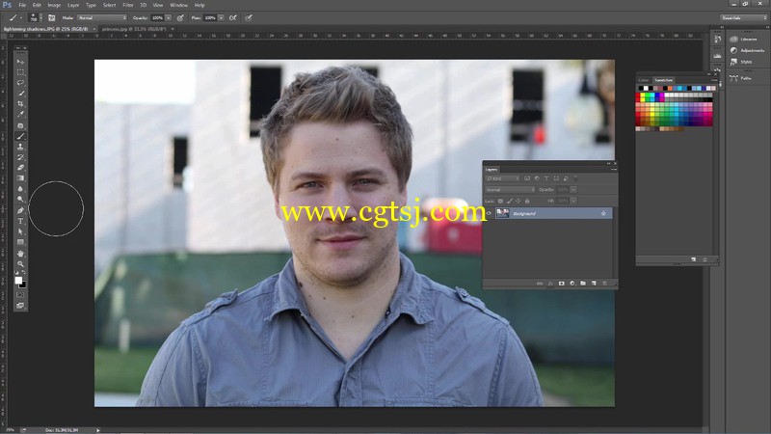Toggle Quick Mask mode
The height and width of the screenshot is (434, 771).
20,295
